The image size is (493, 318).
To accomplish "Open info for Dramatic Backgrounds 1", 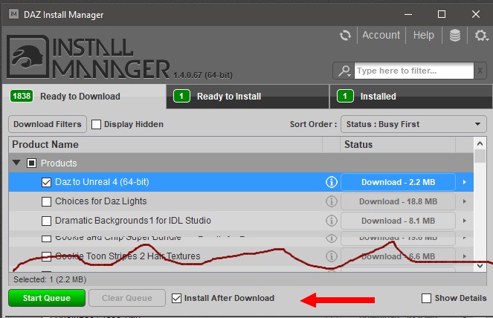I will (331, 221).
